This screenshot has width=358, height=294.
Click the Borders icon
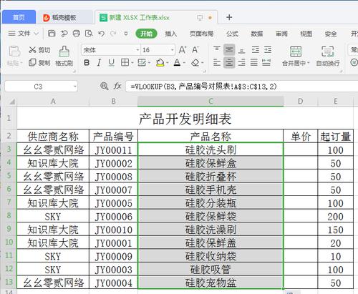click(125, 62)
